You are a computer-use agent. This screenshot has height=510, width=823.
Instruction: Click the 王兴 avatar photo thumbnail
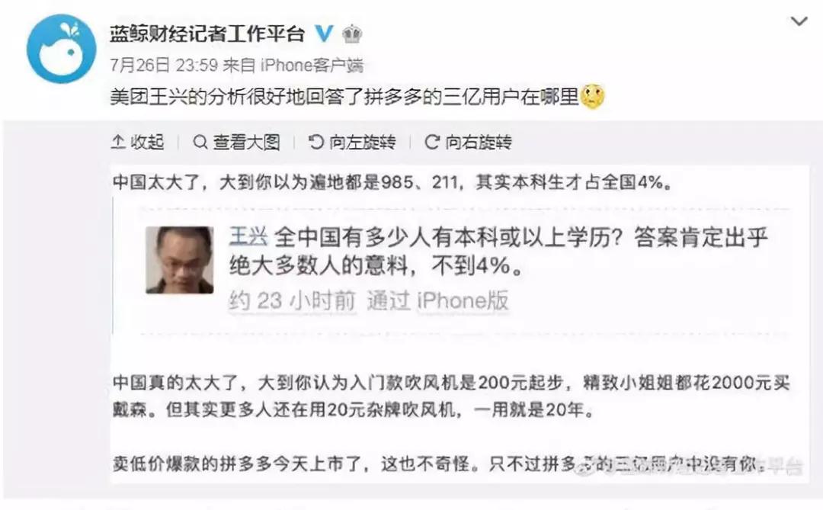pyautogui.click(x=180, y=259)
